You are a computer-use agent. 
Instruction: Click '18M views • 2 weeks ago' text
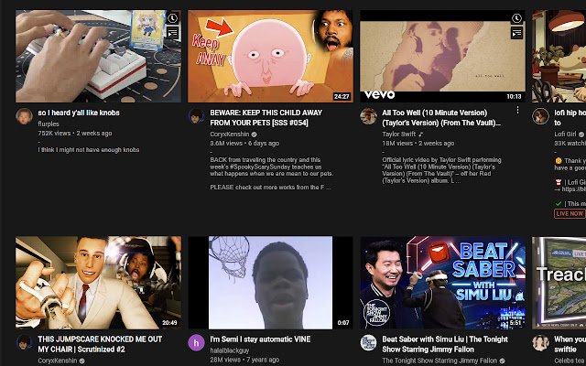[418, 144]
